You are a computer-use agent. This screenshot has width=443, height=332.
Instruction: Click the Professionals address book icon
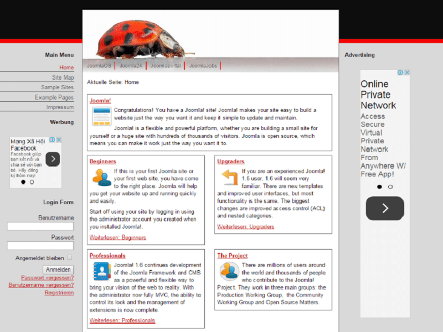coord(102,271)
